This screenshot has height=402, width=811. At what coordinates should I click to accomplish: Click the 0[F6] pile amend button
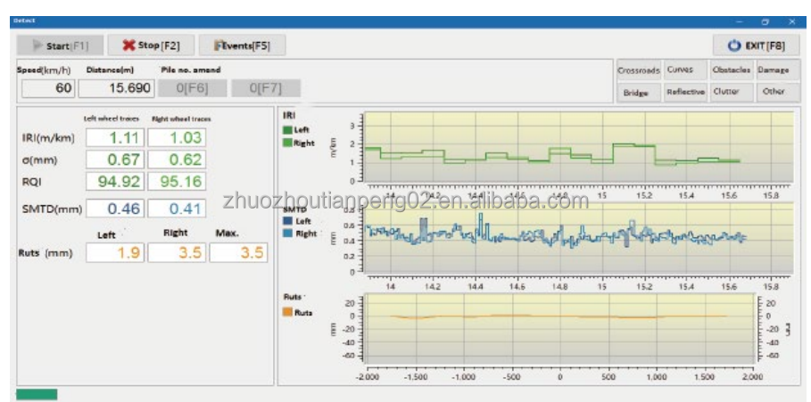click(x=193, y=88)
